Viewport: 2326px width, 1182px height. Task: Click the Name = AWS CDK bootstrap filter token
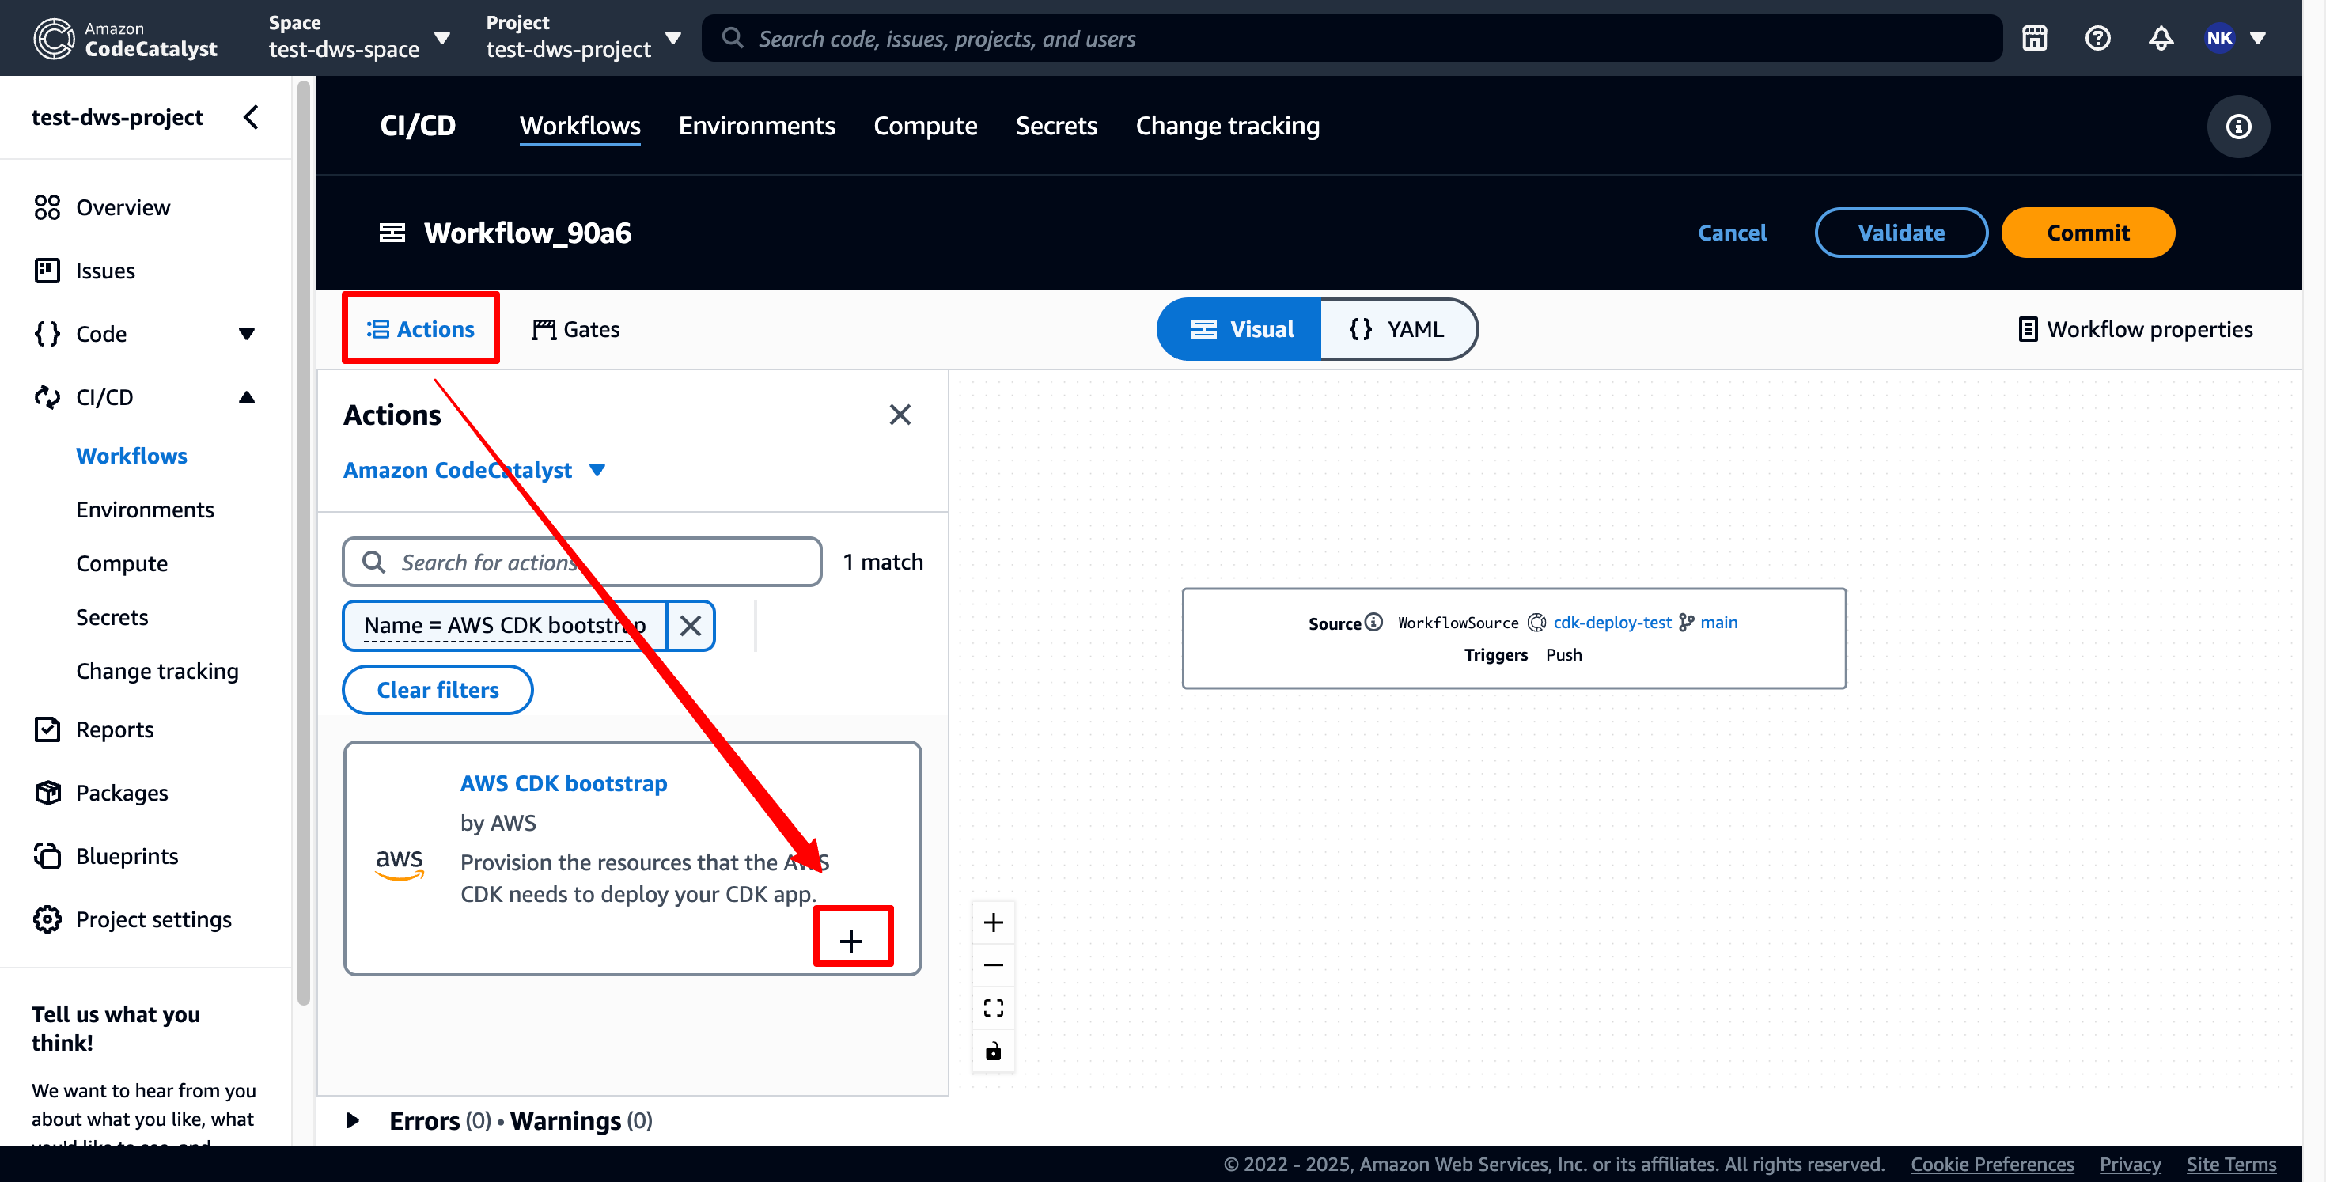pos(505,625)
